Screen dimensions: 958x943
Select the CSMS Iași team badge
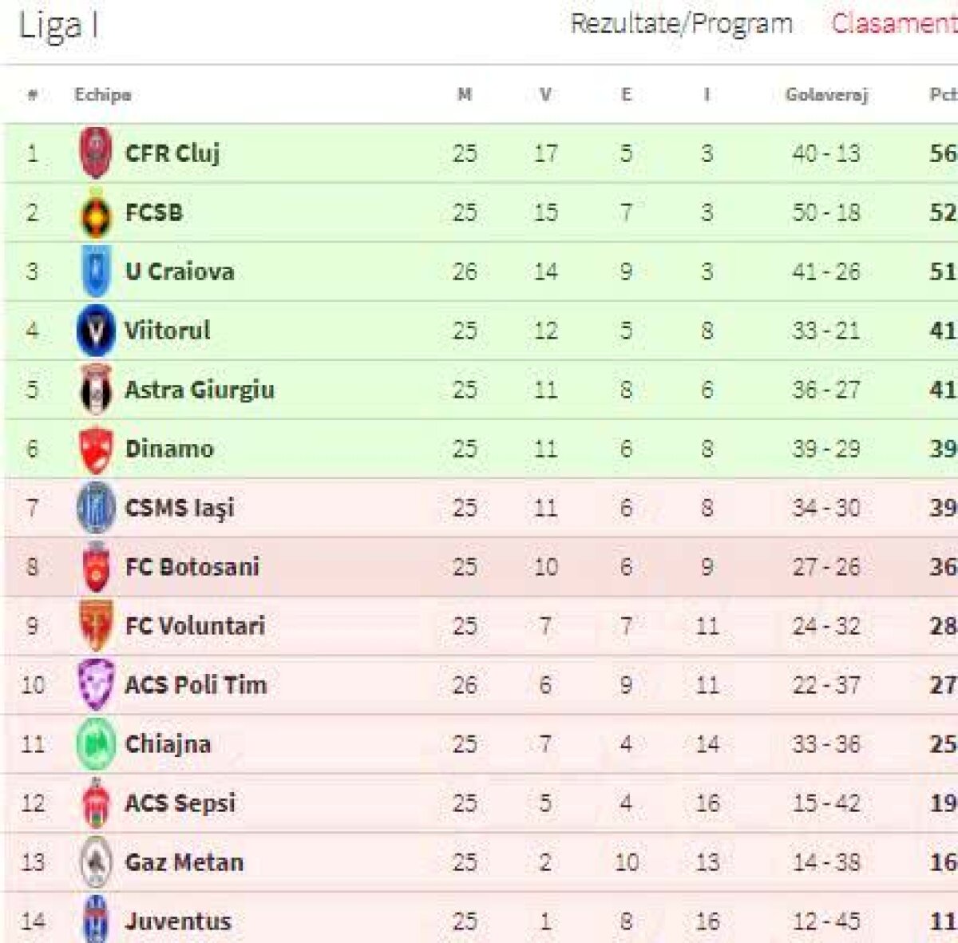tap(96, 508)
